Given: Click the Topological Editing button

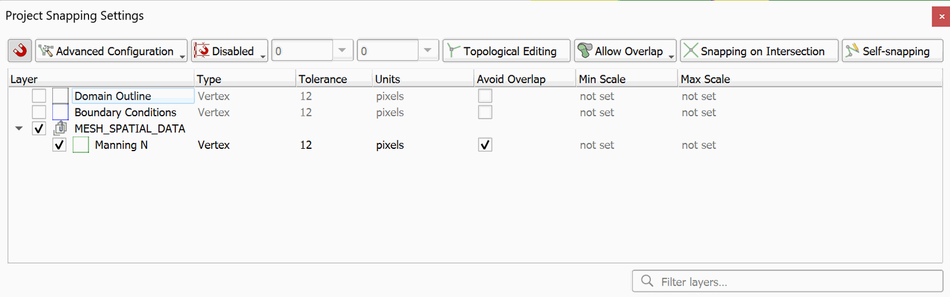Looking at the screenshot, I should (x=506, y=51).
